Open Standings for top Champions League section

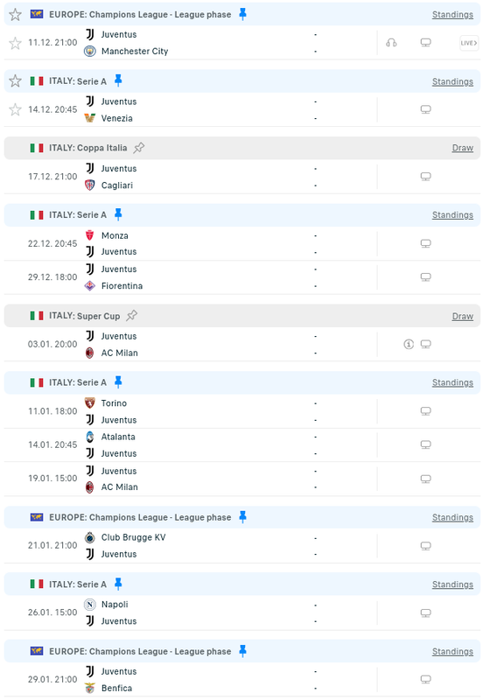[452, 14]
